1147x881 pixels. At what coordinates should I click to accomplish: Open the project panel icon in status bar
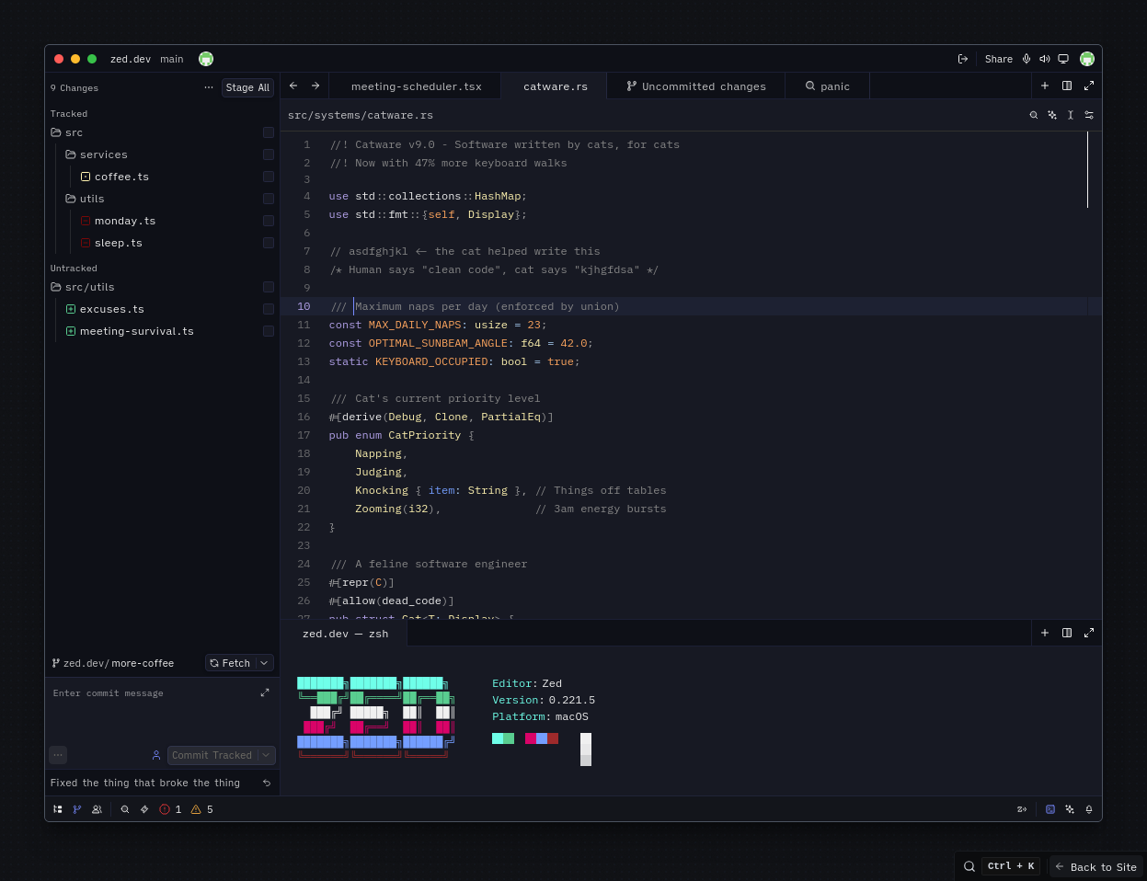tap(57, 809)
